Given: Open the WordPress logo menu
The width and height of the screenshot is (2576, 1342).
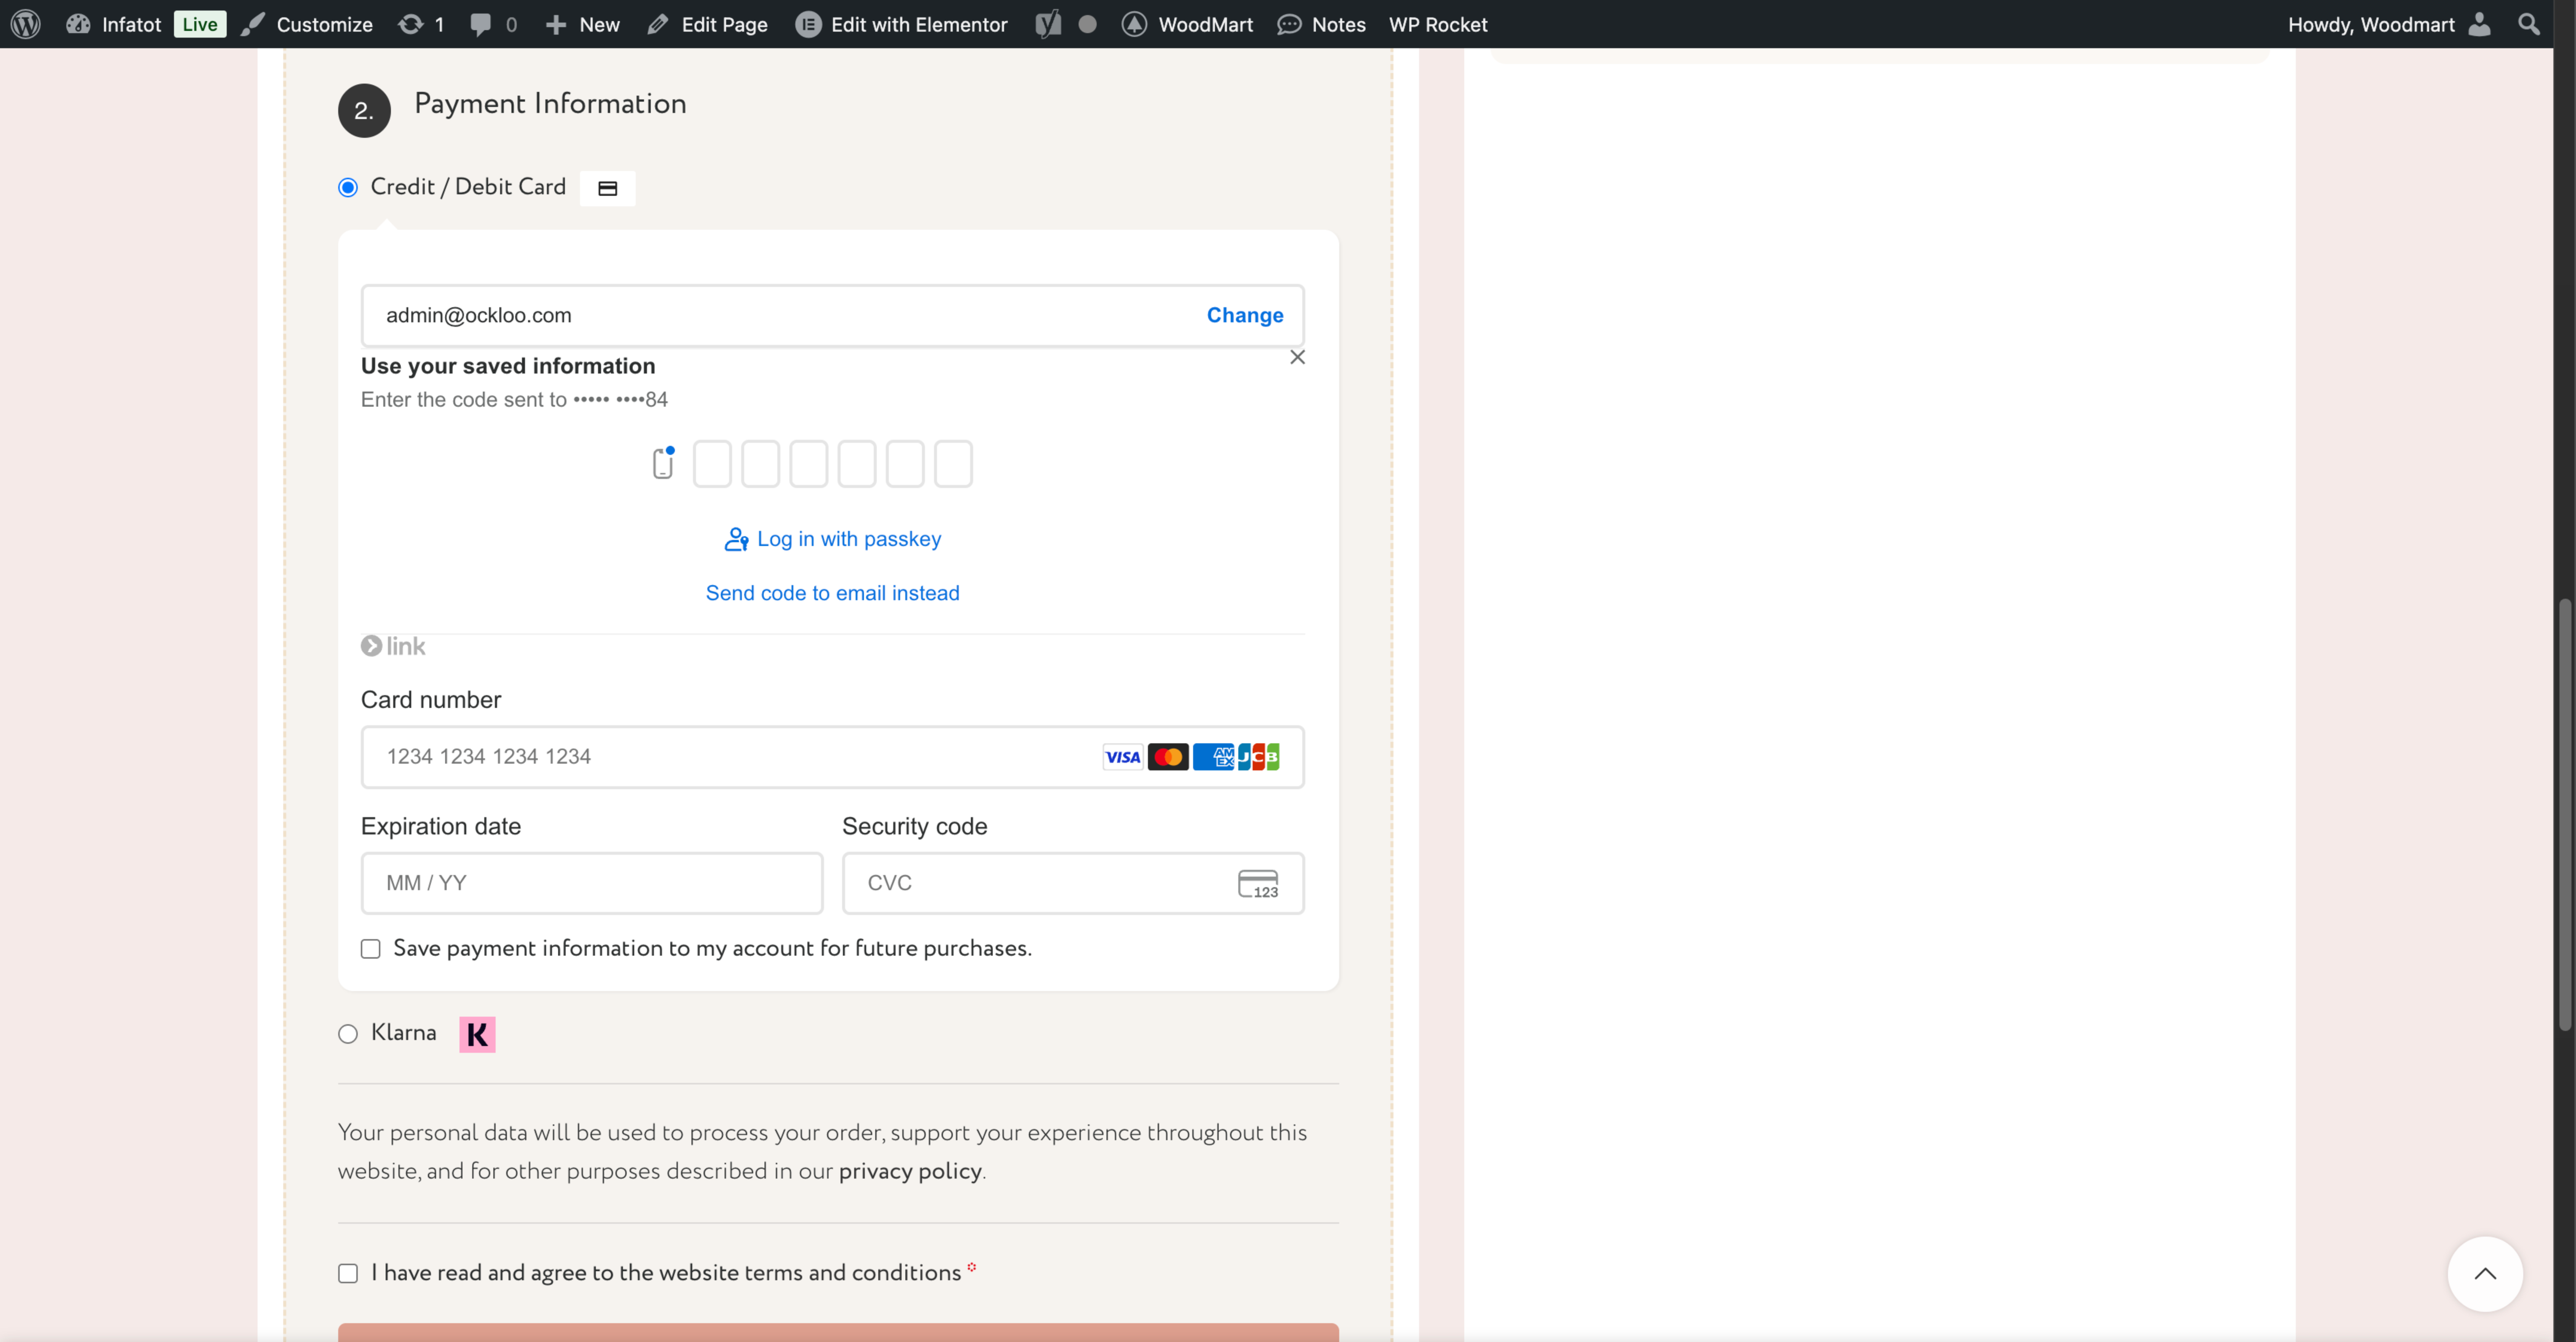Looking at the screenshot, I should click(26, 24).
